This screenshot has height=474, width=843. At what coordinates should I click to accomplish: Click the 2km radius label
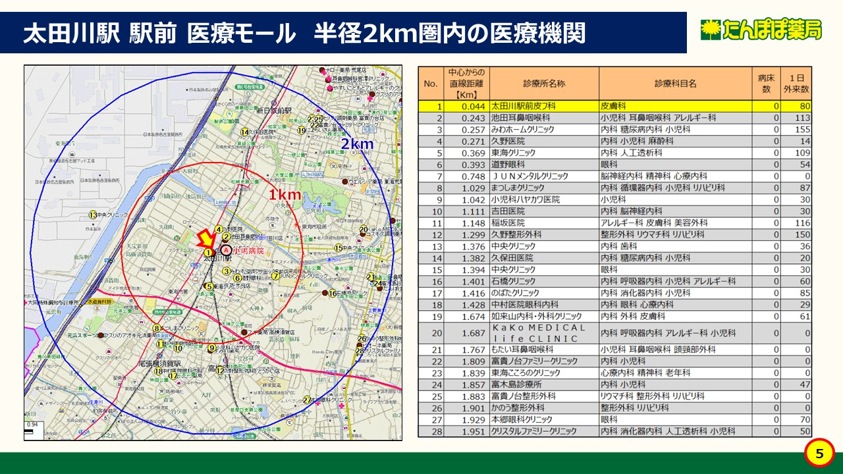coord(357,144)
